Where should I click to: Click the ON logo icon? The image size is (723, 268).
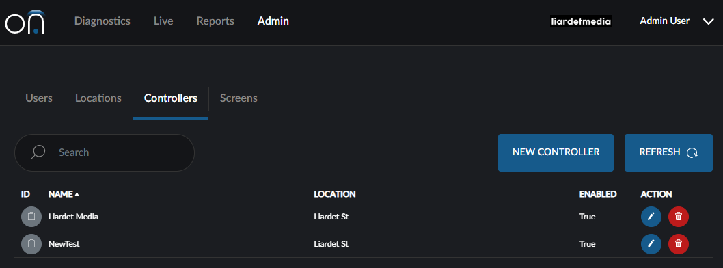[x=25, y=22]
